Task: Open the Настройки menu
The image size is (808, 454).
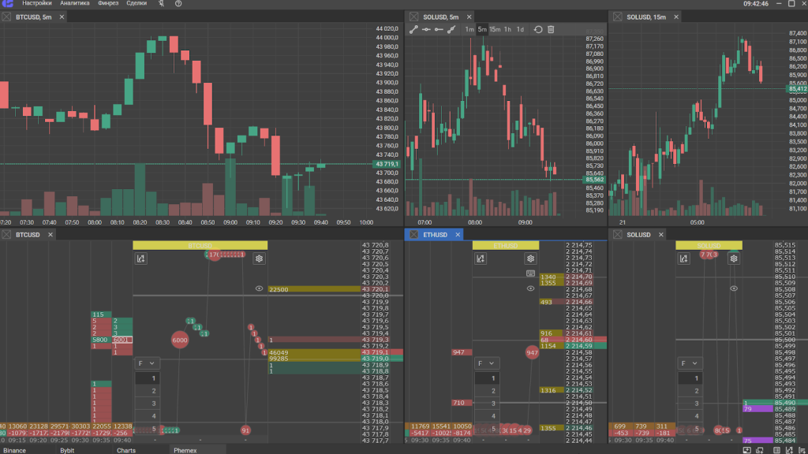Action: pyautogui.click(x=36, y=3)
